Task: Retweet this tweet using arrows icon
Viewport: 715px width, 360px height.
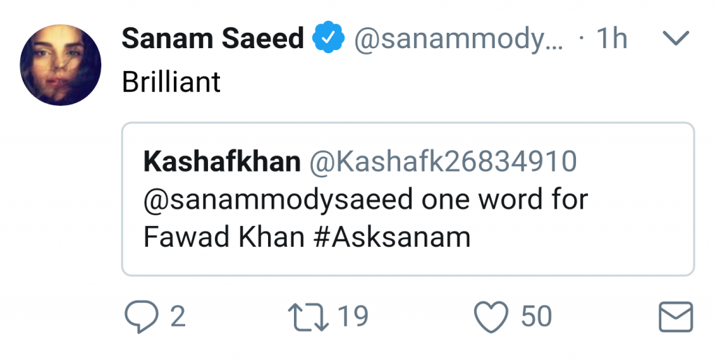Action: 308,317
